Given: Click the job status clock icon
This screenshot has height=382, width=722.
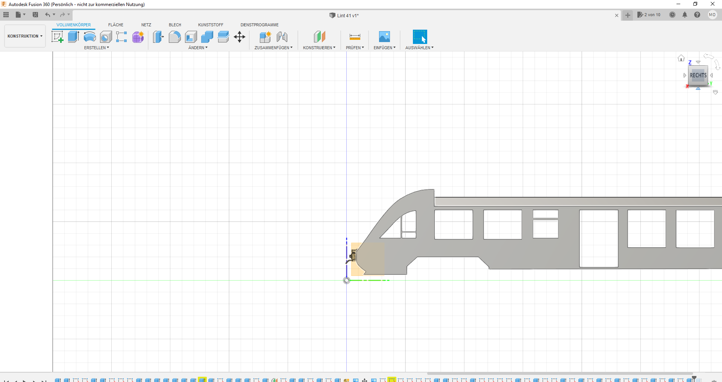Looking at the screenshot, I should pyautogui.click(x=672, y=15).
